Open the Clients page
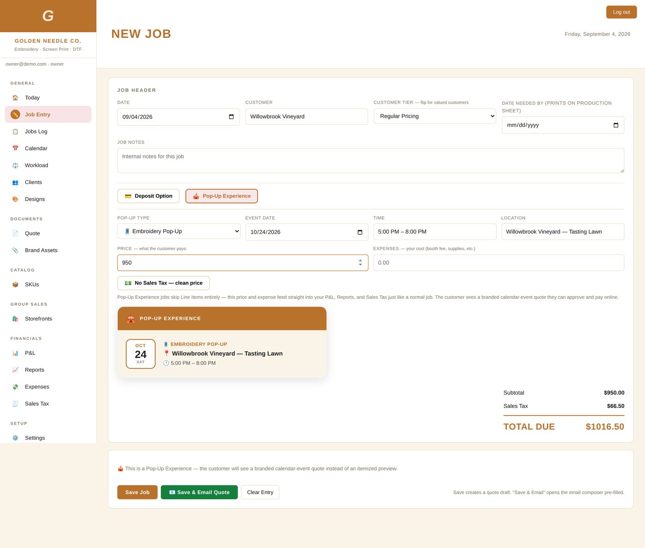The image size is (645, 548). coord(48,182)
